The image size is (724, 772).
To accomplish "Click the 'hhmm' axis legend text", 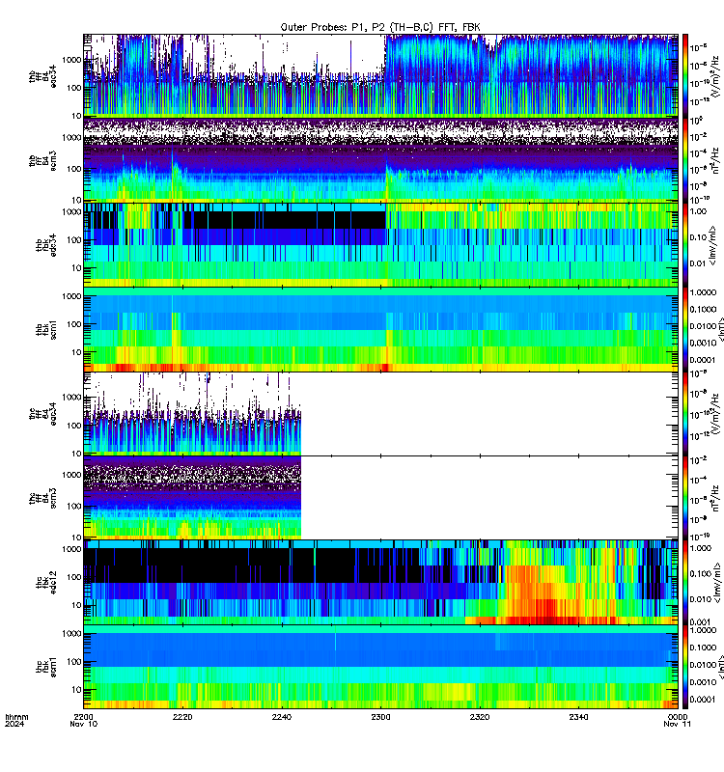I will coord(16,717).
